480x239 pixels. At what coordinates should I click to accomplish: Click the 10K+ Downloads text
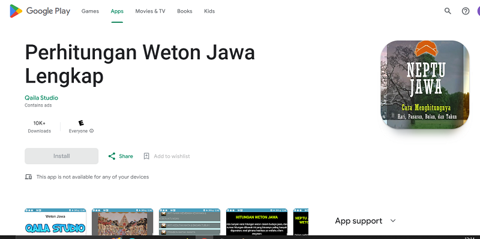(x=40, y=127)
